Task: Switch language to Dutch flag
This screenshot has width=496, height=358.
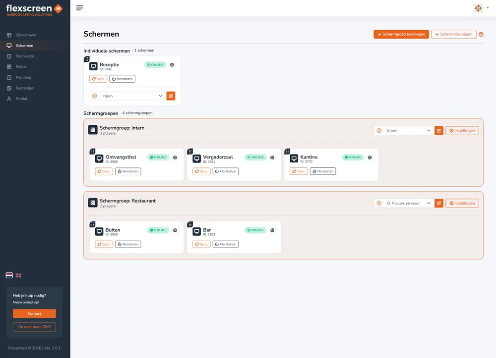Action: (9, 275)
